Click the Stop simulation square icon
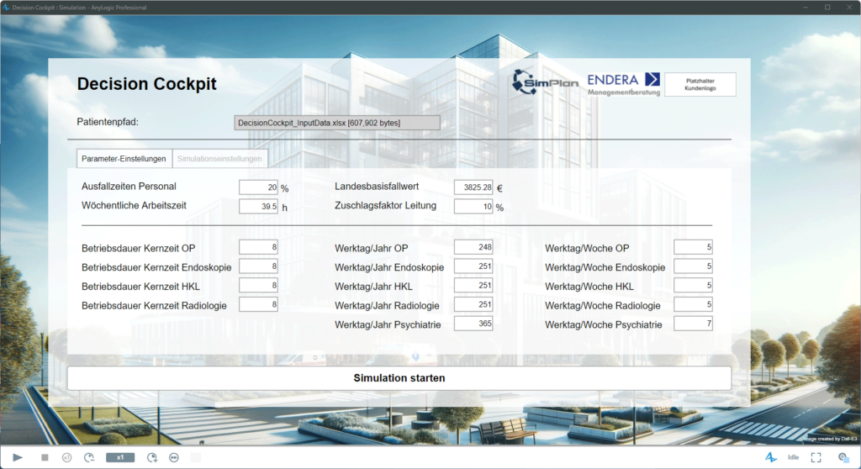Viewport: 861px width, 469px height. (x=45, y=457)
